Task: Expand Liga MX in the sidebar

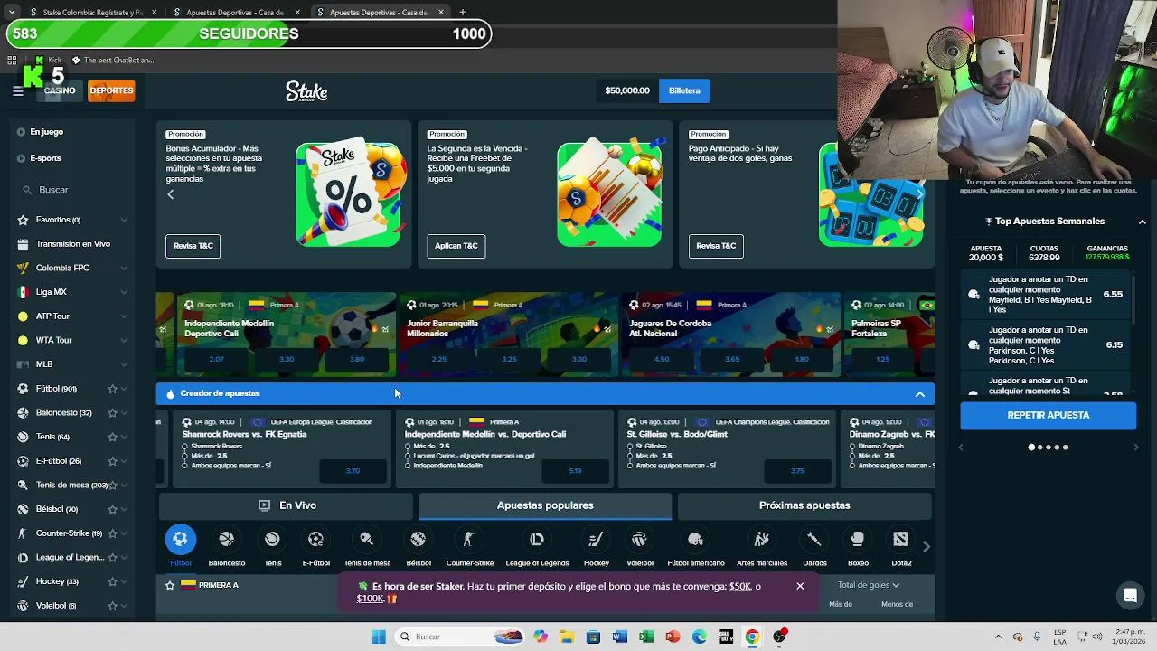Action: 124,292
